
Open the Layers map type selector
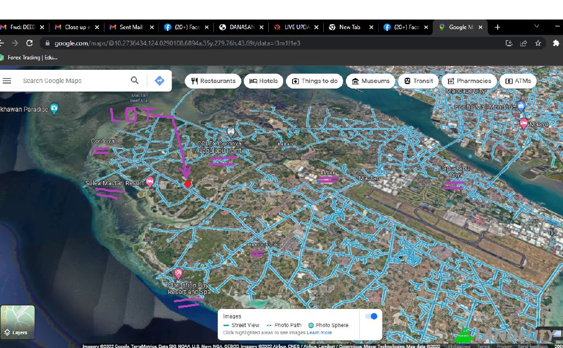coord(18,322)
